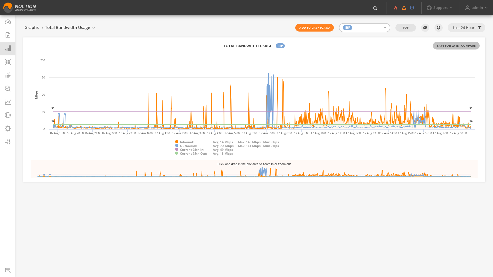Click 'Avg: 7.6 Mbps' legend value

(223, 146)
